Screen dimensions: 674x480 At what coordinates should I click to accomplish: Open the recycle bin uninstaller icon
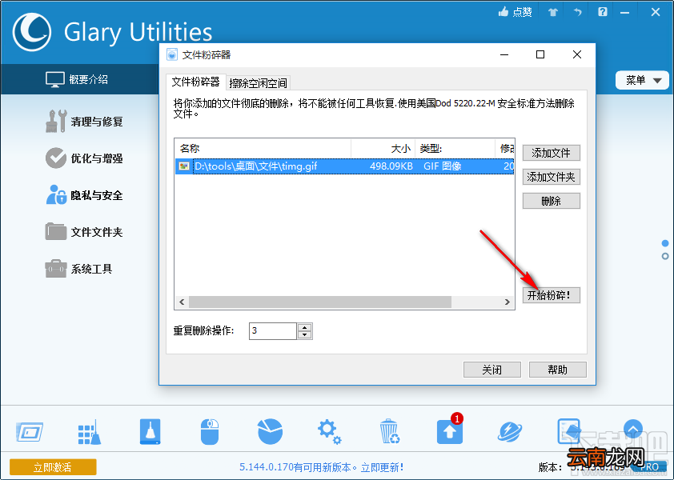390,431
